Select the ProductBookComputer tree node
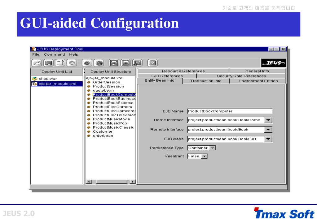 [x=114, y=94]
